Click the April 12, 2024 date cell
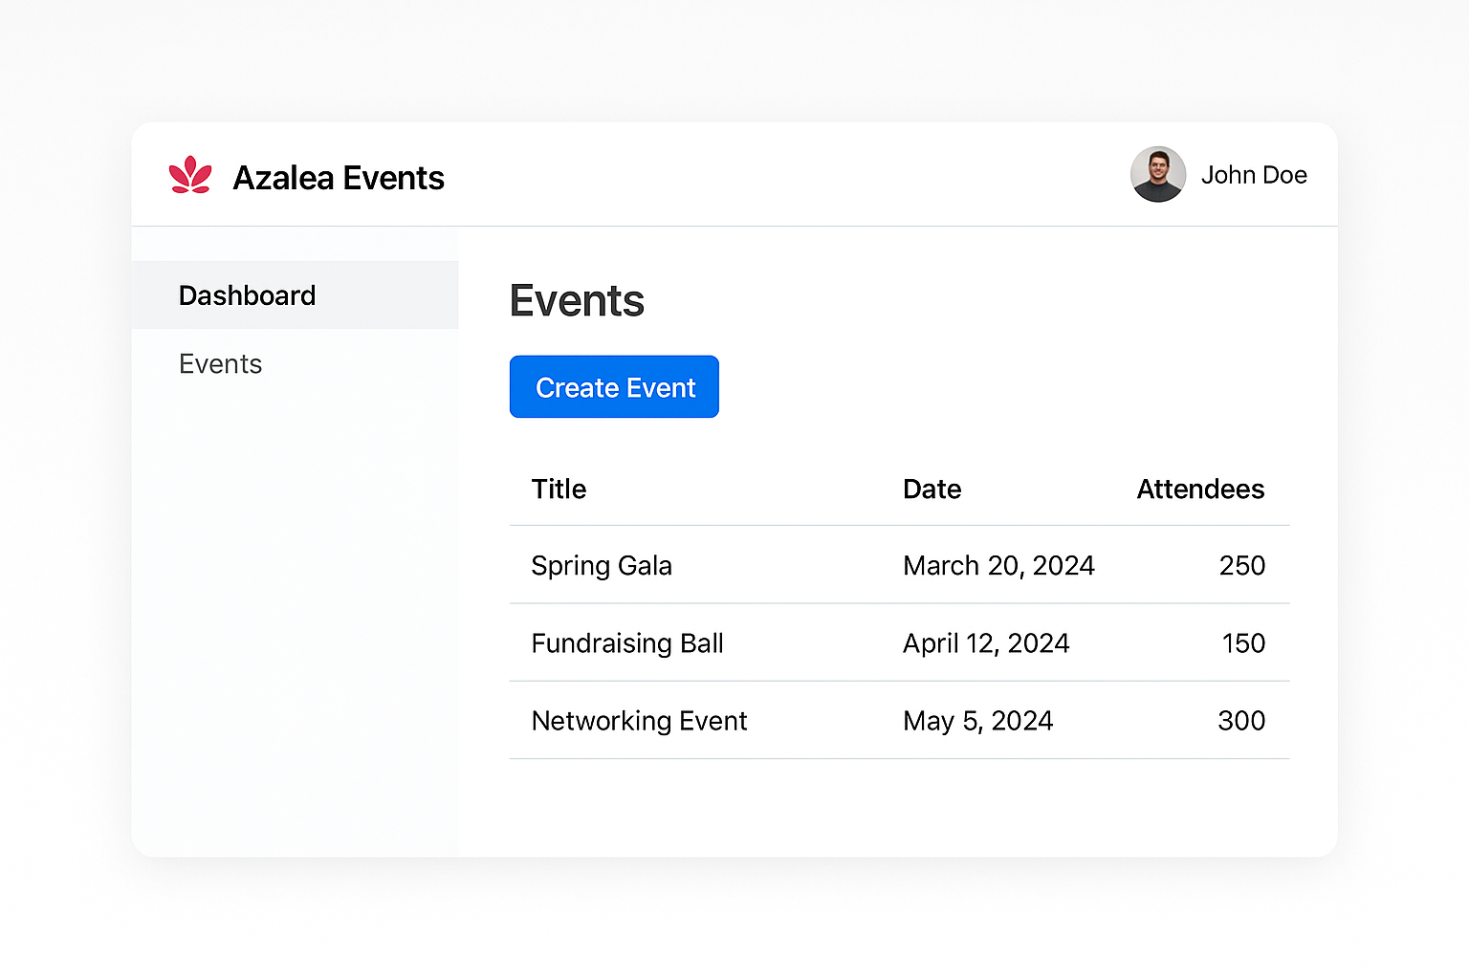Screen dimensions: 1469x979 [x=986, y=643]
